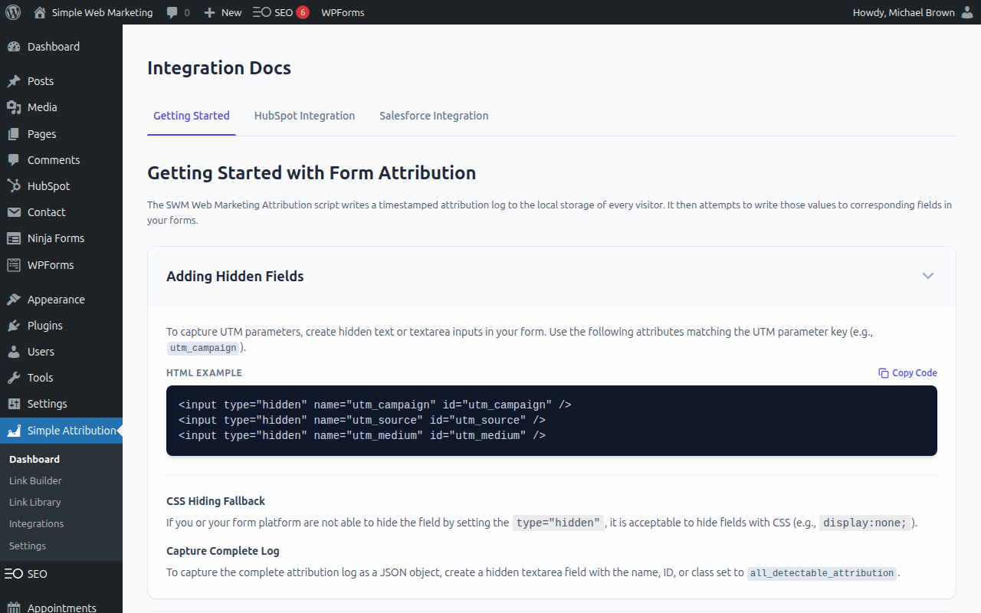The height and width of the screenshot is (613, 981).
Task: Switch to the HubSpot Integration tab
Action: point(304,116)
